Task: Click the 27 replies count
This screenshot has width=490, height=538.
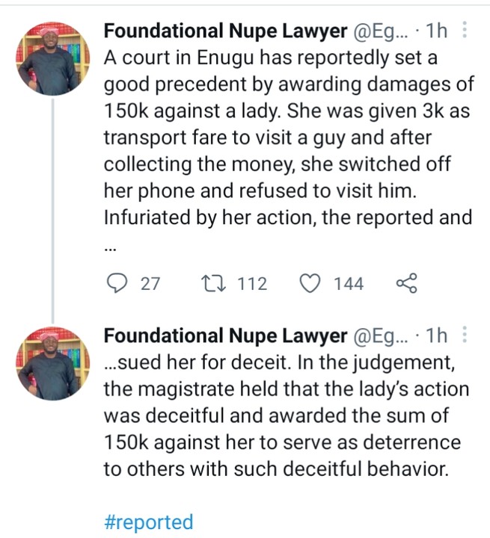Action: (x=151, y=284)
